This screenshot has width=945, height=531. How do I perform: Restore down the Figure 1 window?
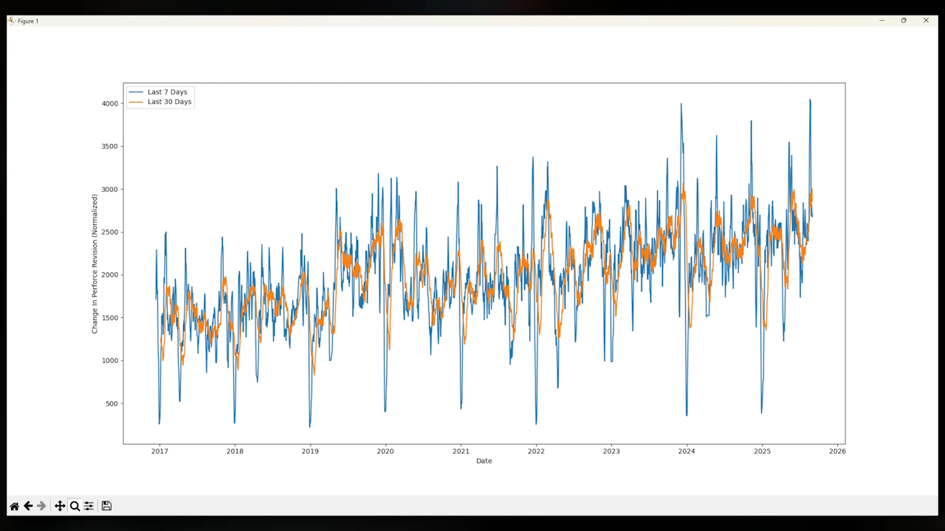coord(904,21)
